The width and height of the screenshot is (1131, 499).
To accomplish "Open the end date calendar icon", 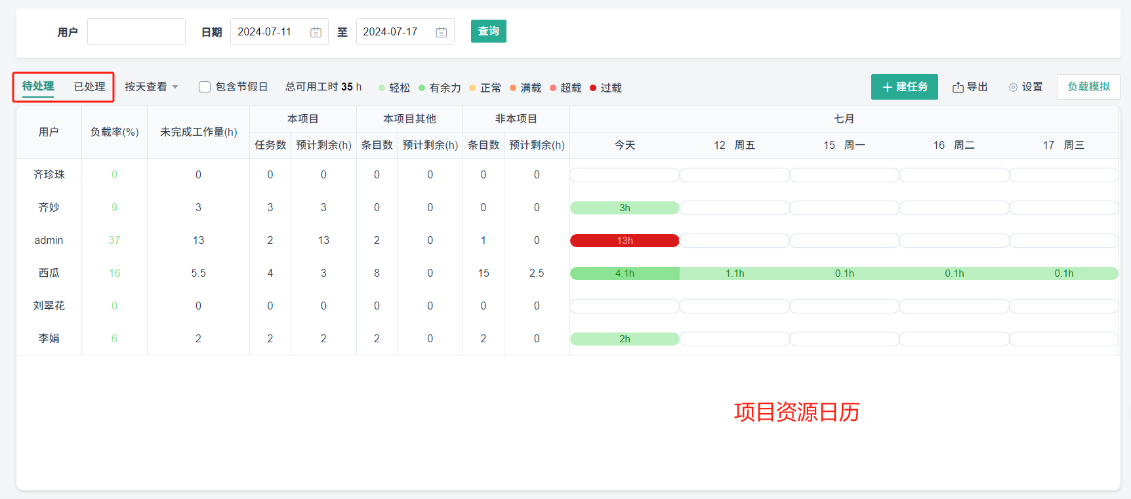I will [x=442, y=32].
